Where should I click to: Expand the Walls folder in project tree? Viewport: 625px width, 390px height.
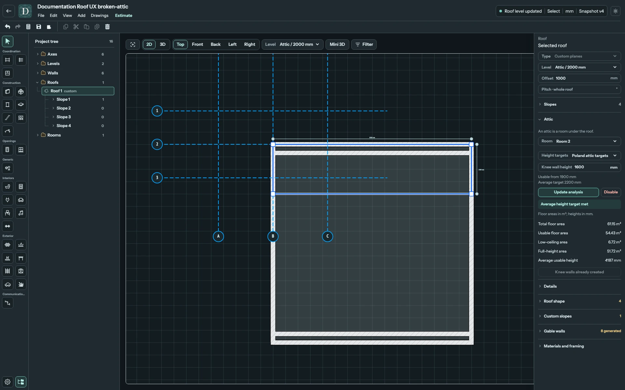click(38, 73)
